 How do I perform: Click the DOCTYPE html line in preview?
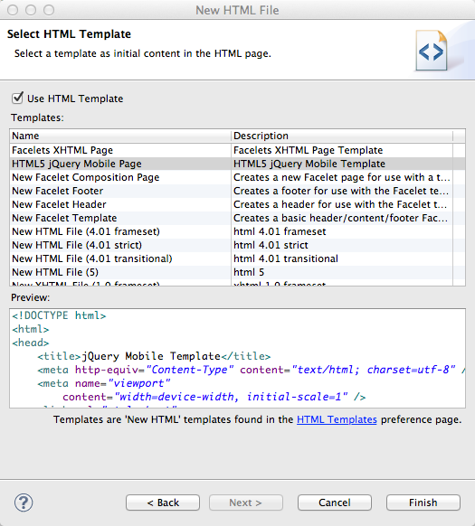click(59, 315)
